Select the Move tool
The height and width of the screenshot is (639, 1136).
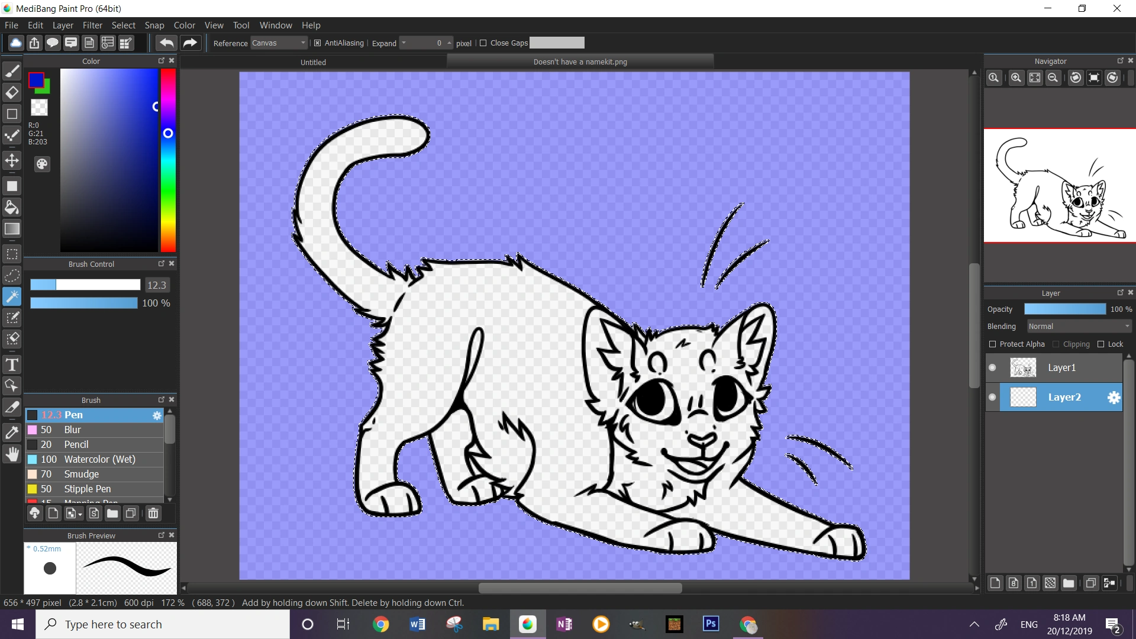point(12,161)
